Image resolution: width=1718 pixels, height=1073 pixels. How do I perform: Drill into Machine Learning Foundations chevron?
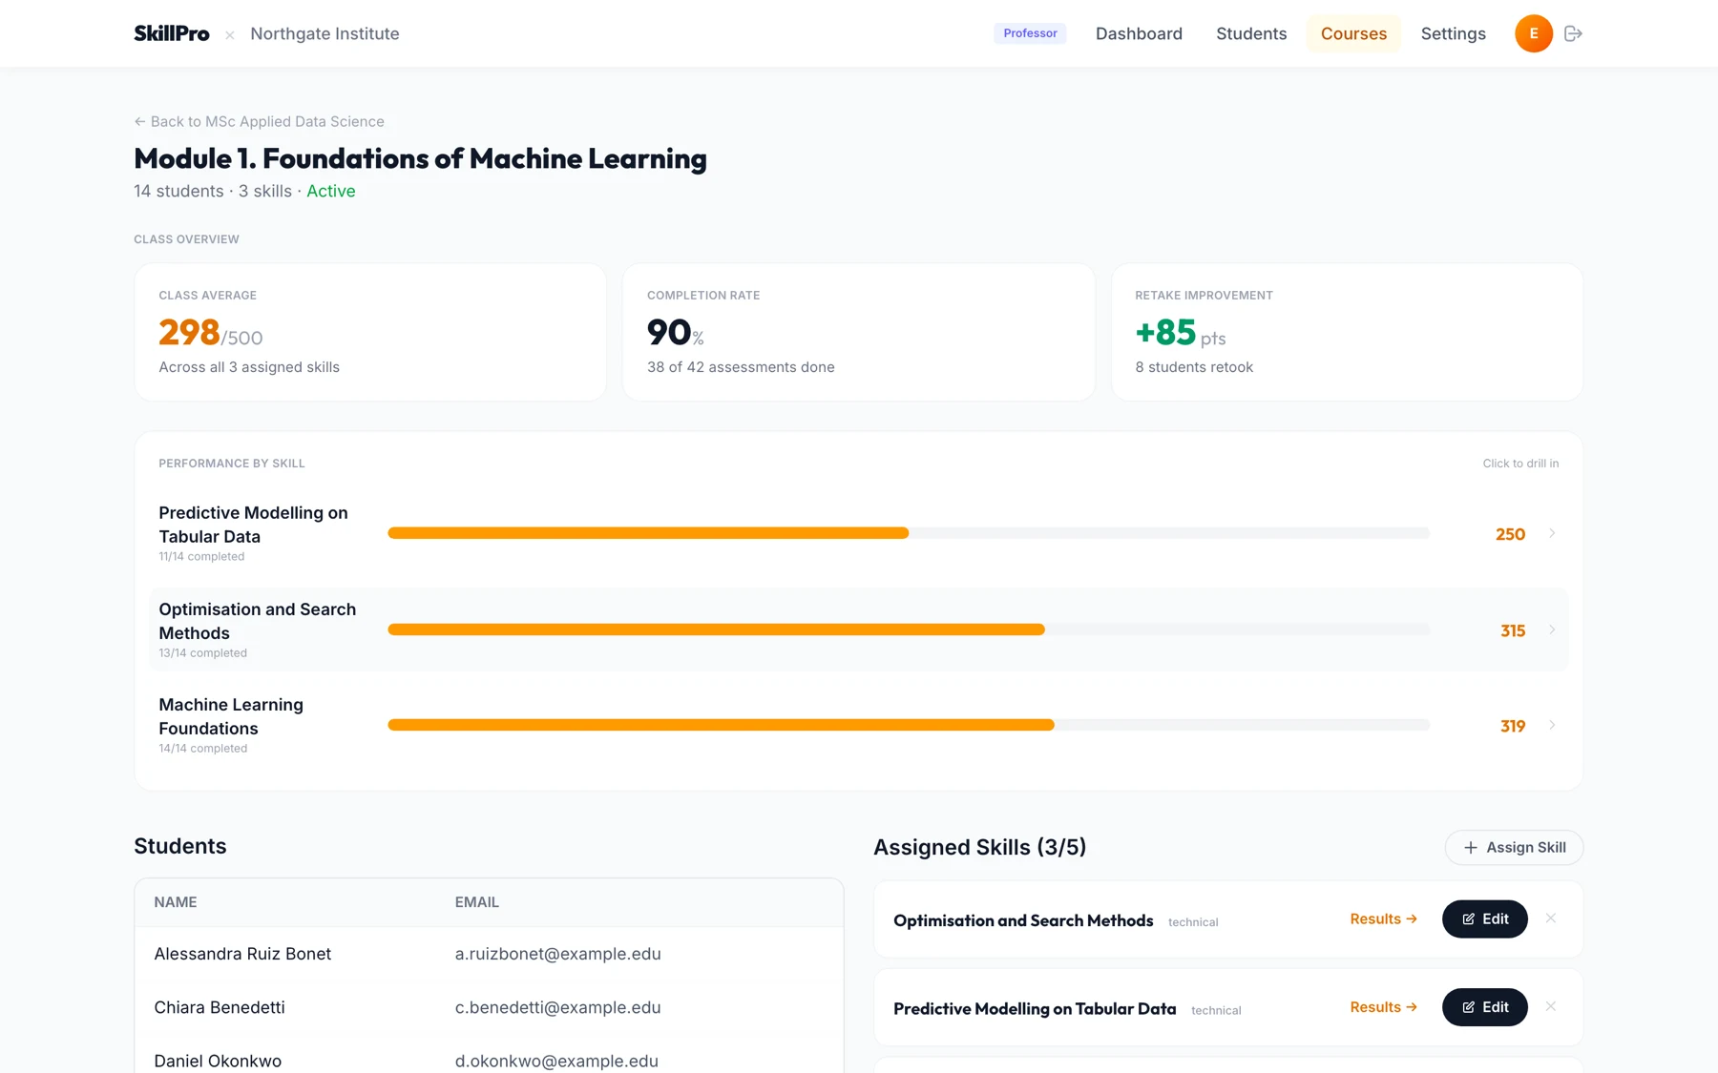[x=1552, y=725]
